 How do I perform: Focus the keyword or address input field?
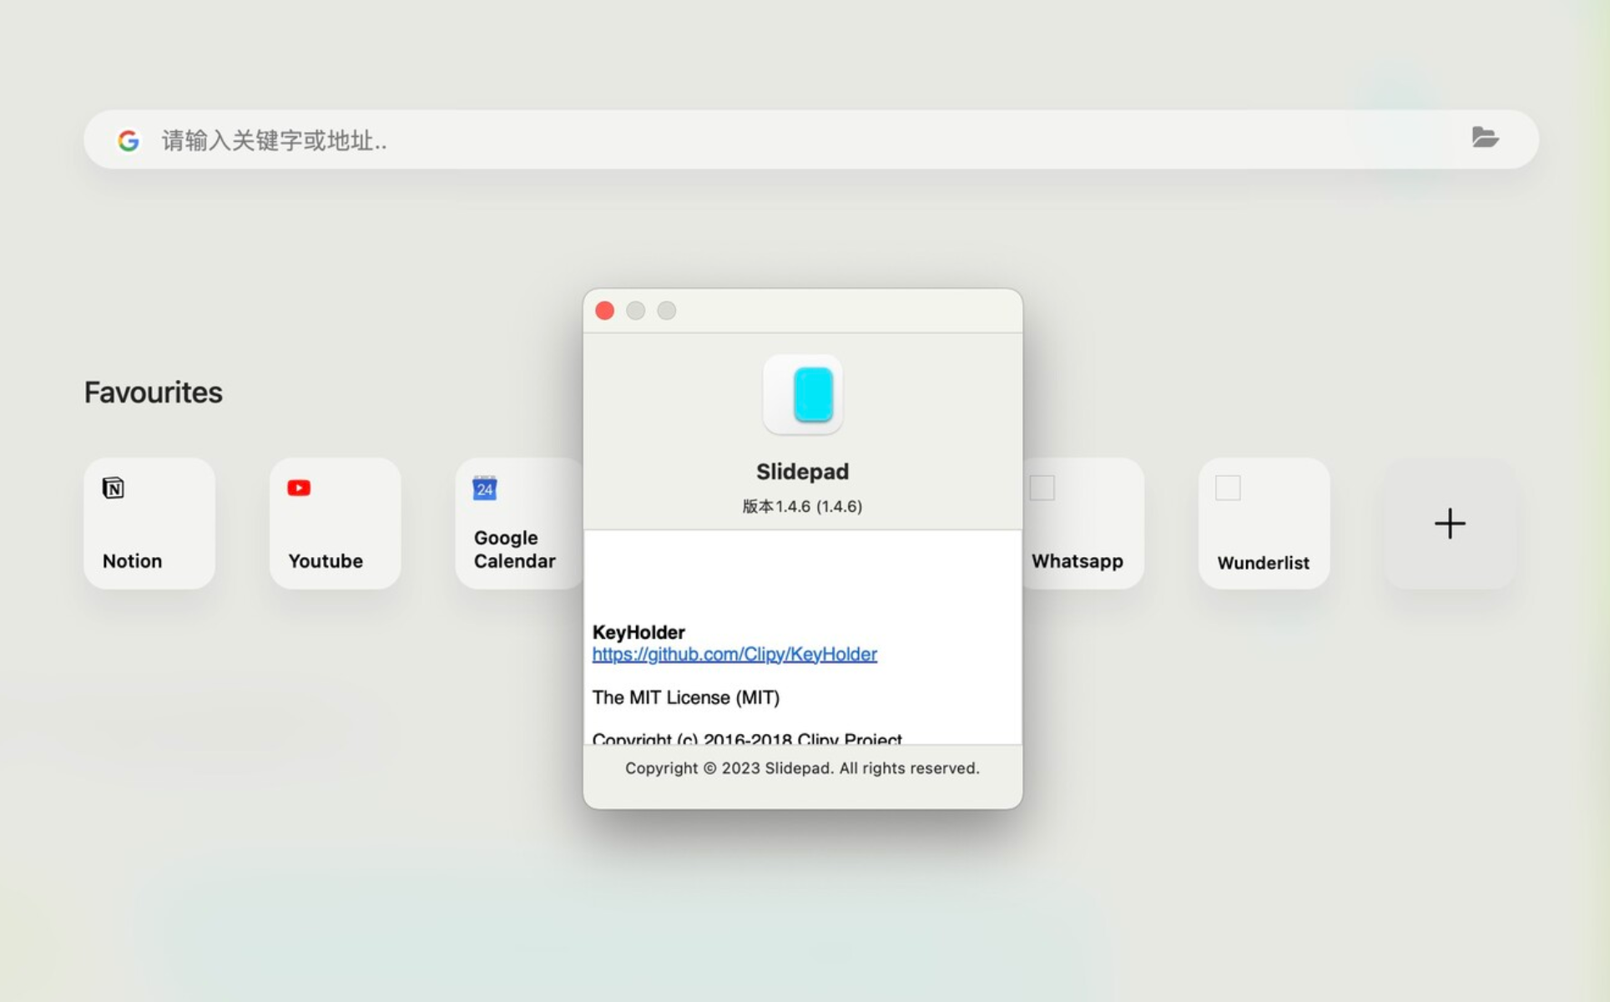pyautogui.click(x=810, y=140)
